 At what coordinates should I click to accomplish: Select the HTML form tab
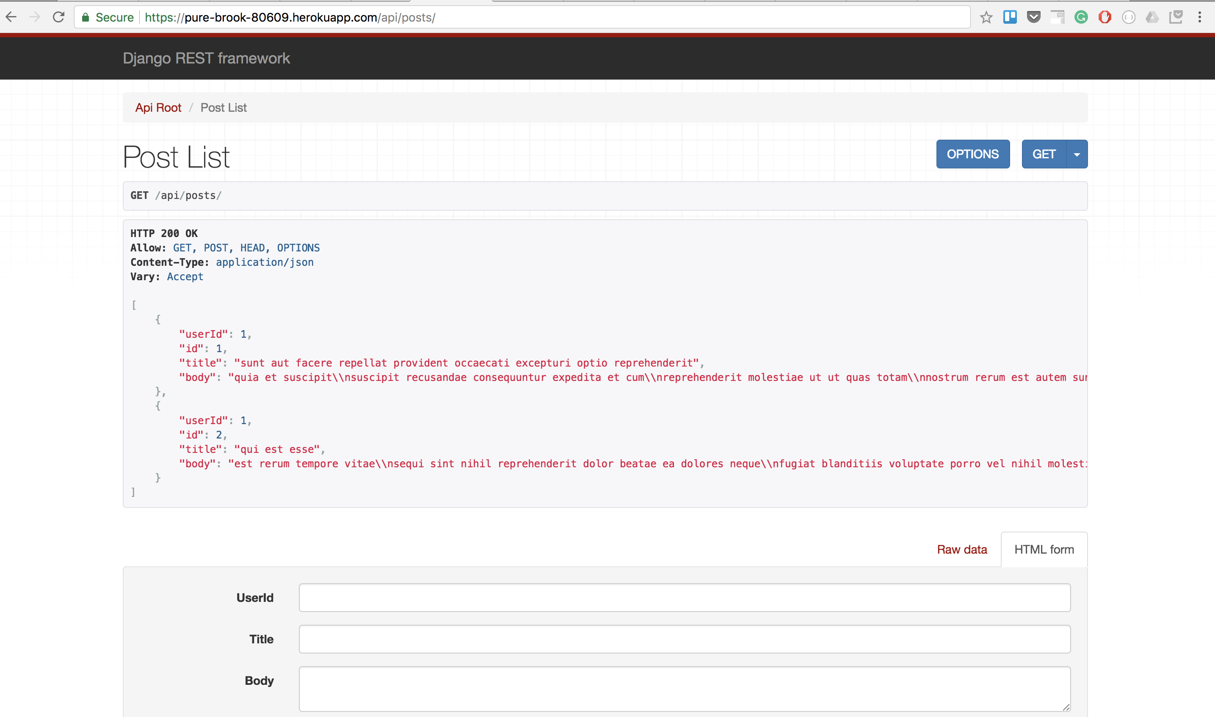(x=1044, y=549)
